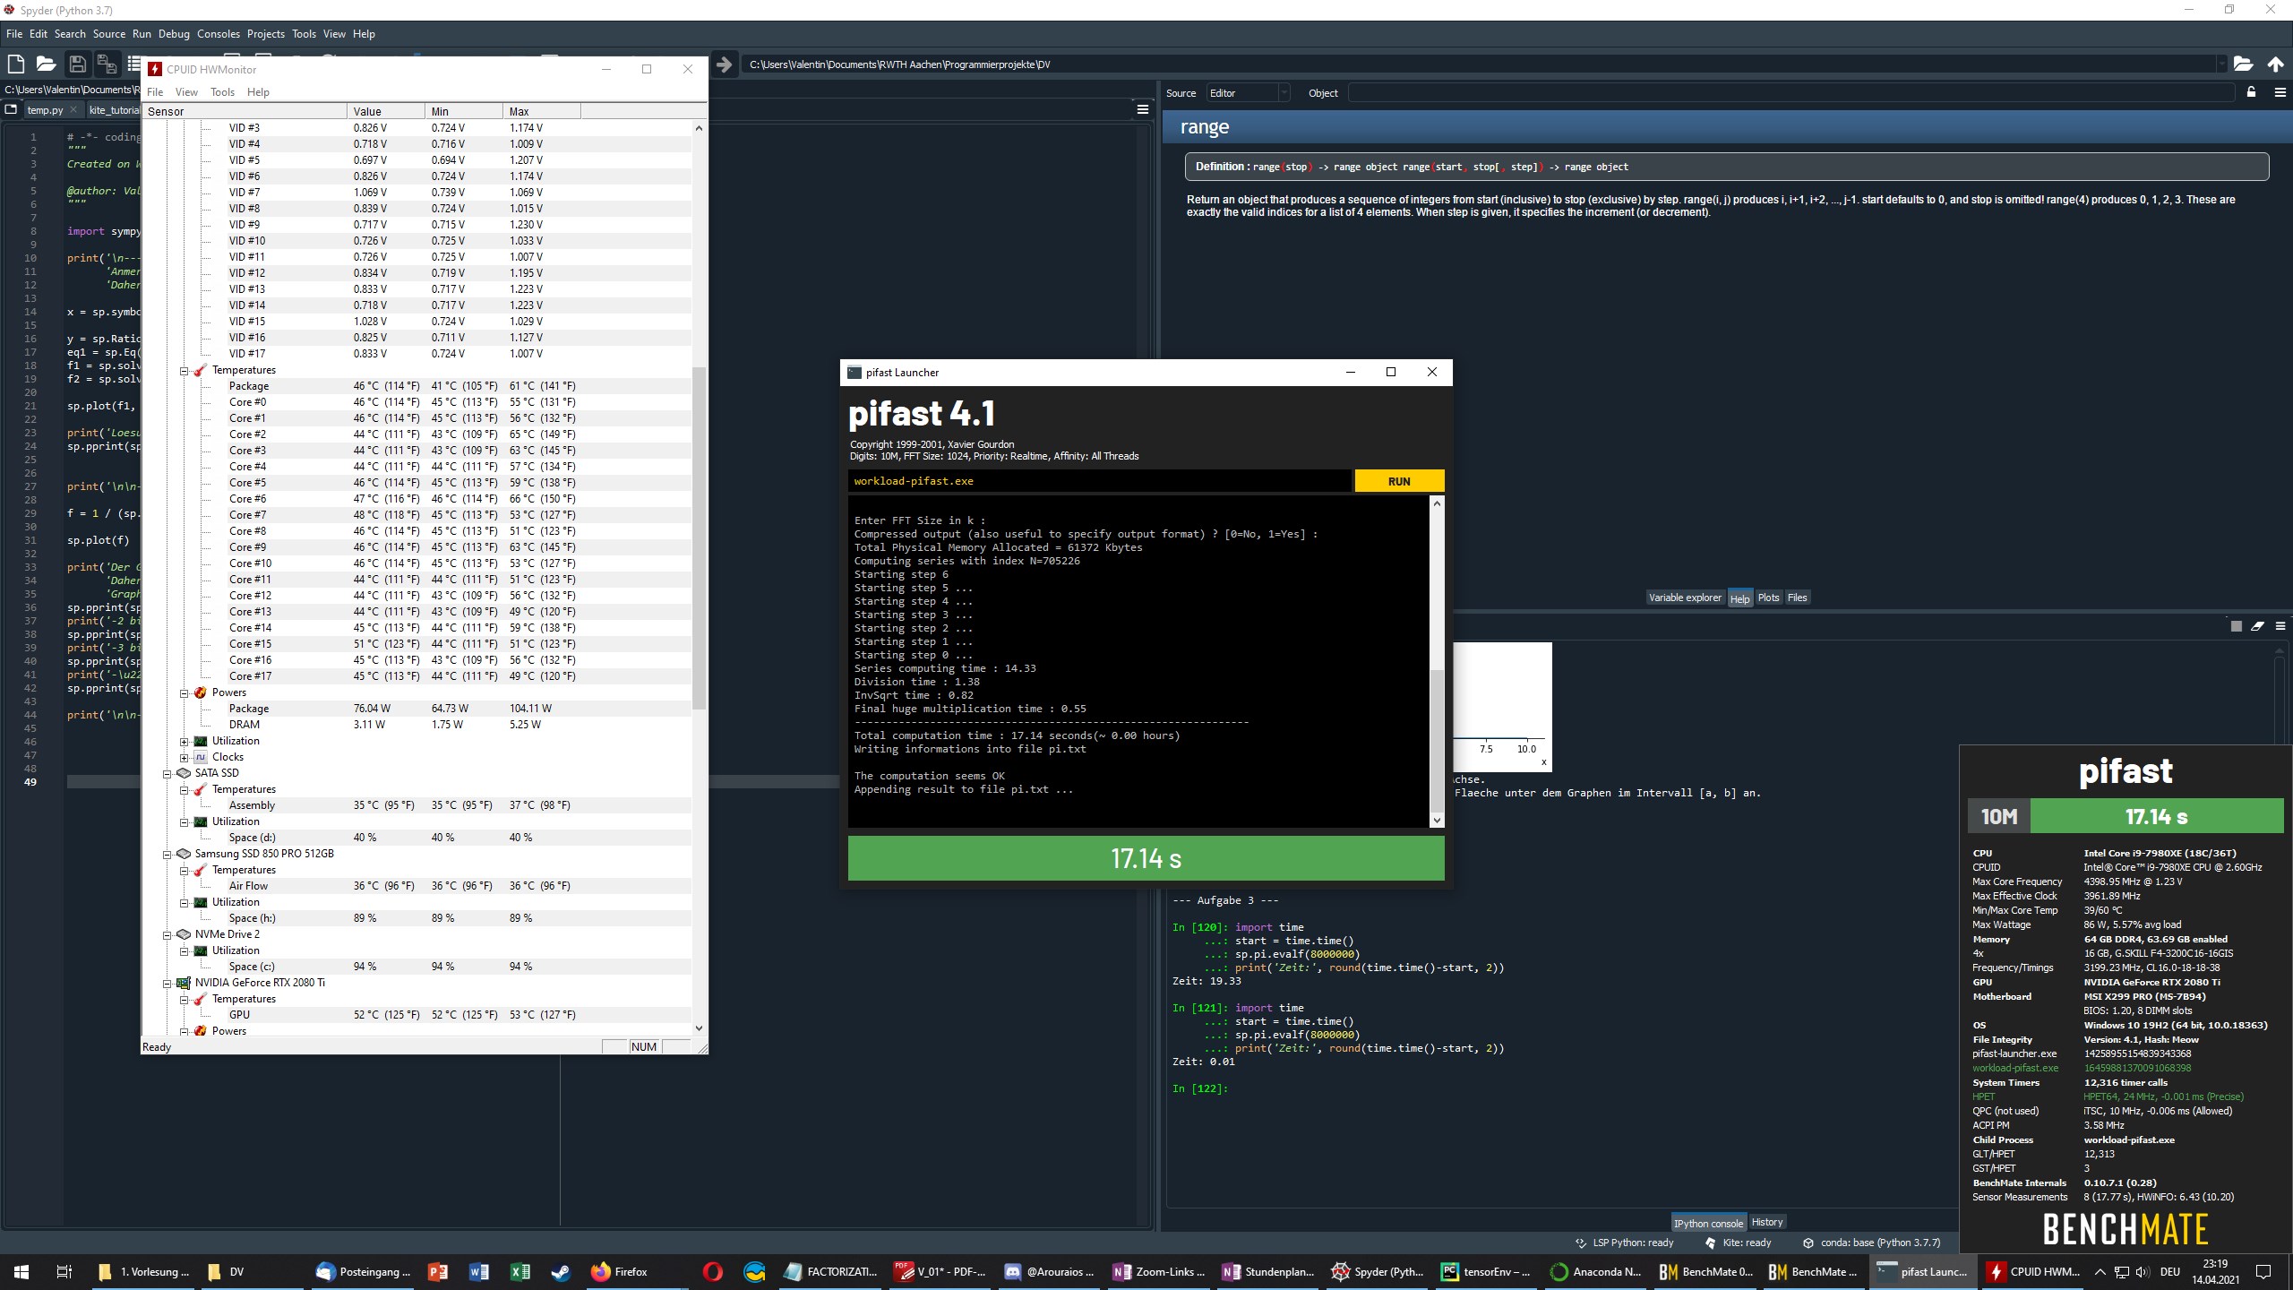The height and width of the screenshot is (1290, 2293).
Task: Open the Help pane options hamburger menu
Action: coord(2280,92)
